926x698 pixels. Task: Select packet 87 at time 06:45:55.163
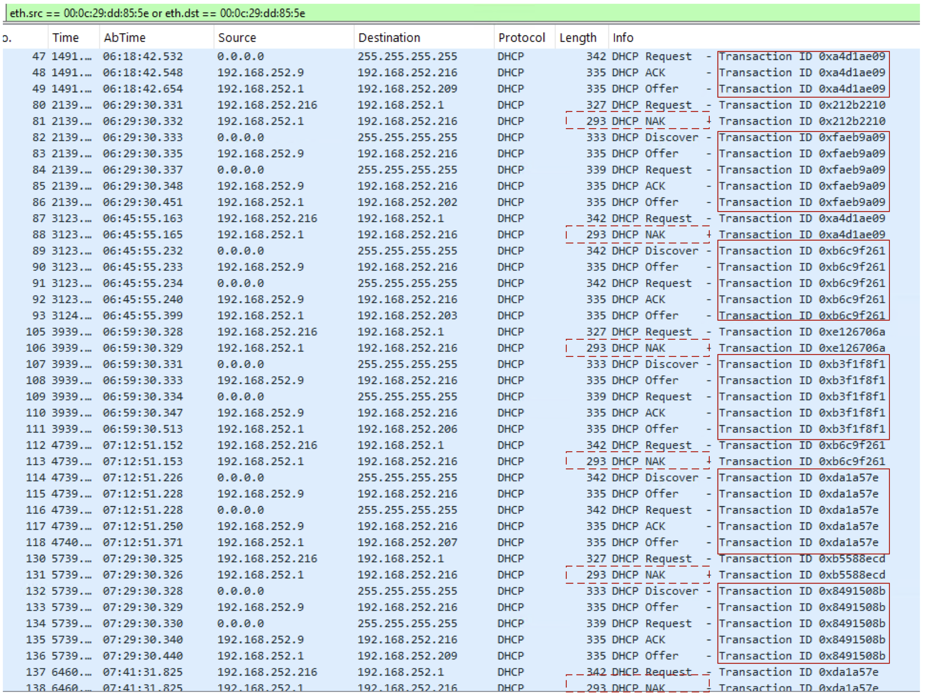[461, 218]
